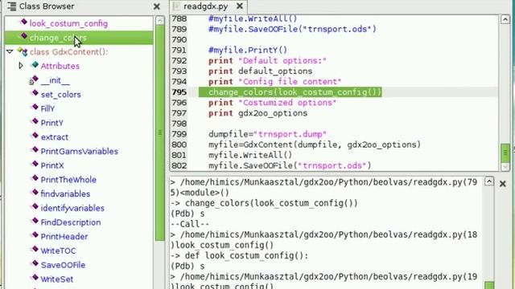Click the PrintTheWhole method icon
This screenshot has width=515, height=289.
click(35, 178)
